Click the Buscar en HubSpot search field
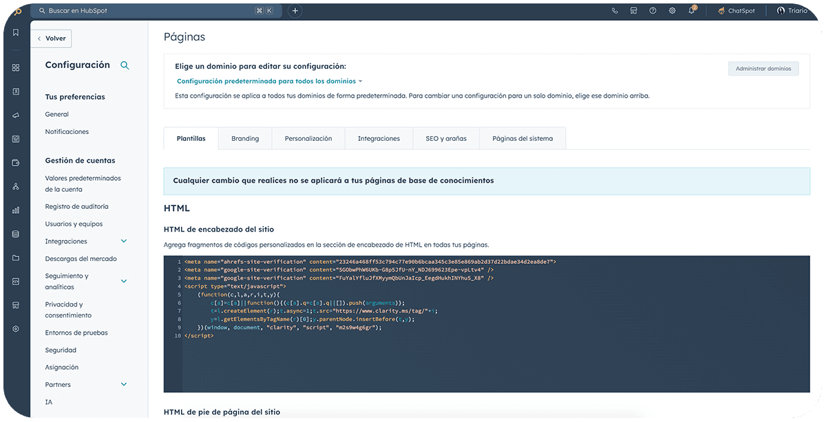The image size is (826, 422). coord(156,11)
